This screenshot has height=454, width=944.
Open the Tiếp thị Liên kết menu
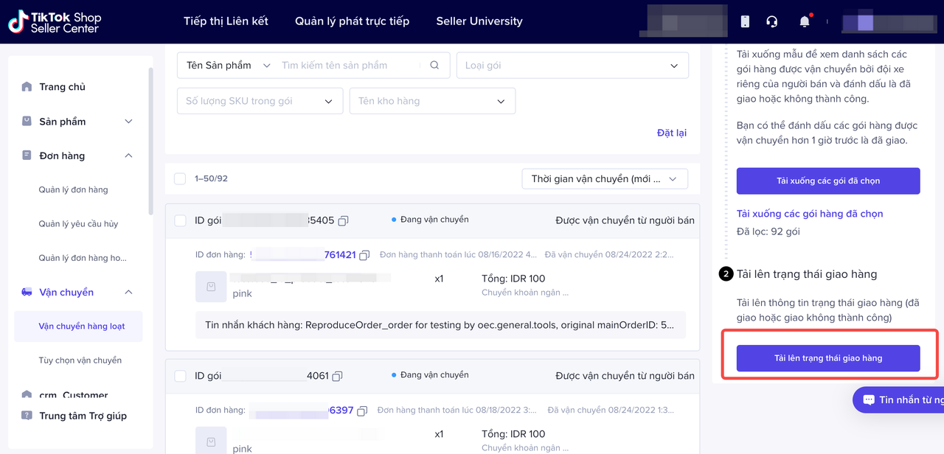pyautogui.click(x=226, y=21)
